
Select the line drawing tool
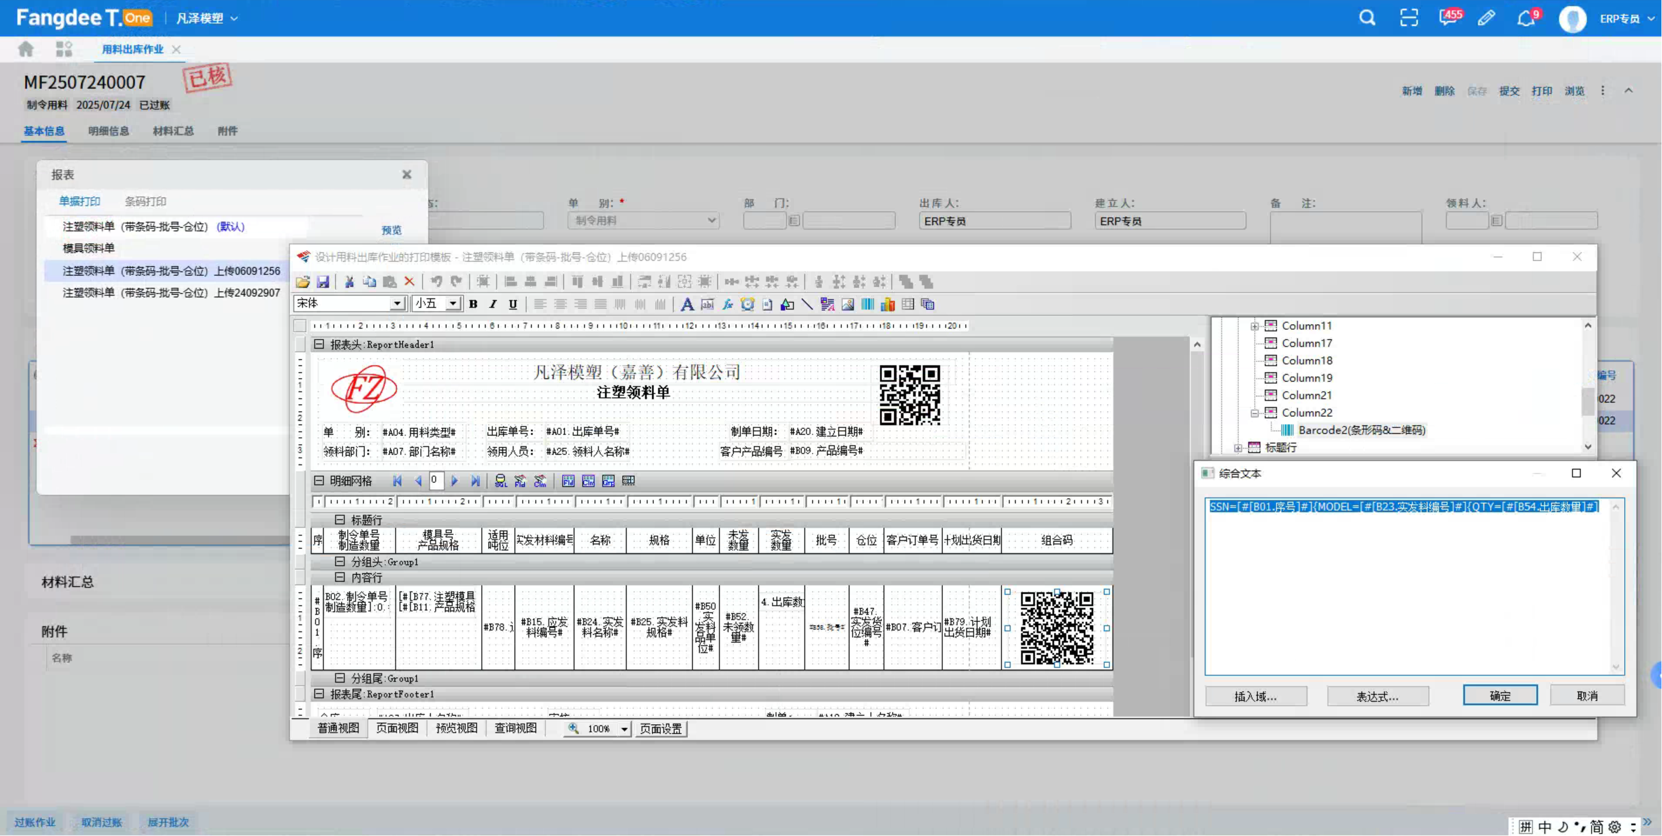tap(807, 304)
